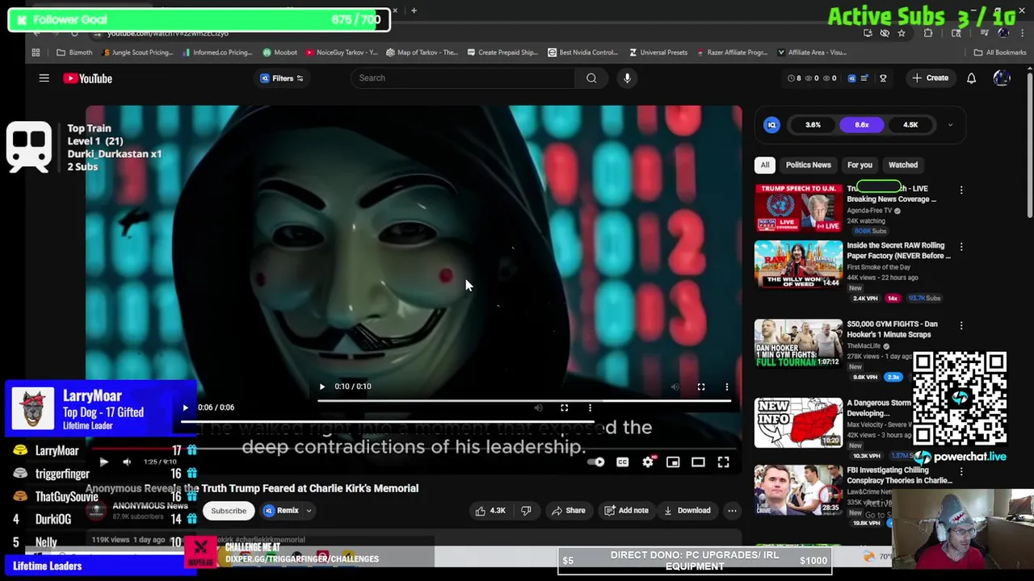Click the YouTube search field
The image size is (1034, 581).
tap(463, 78)
